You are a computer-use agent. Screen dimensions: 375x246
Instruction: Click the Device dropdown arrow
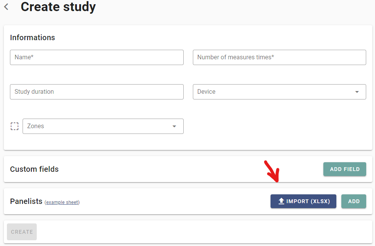tap(357, 92)
